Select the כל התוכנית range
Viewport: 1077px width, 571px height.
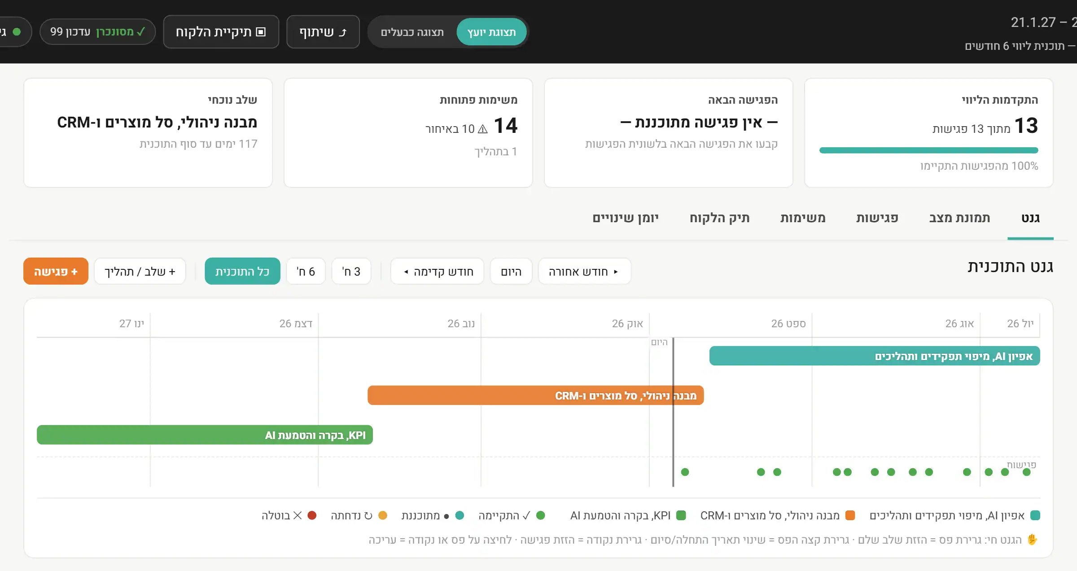point(242,271)
